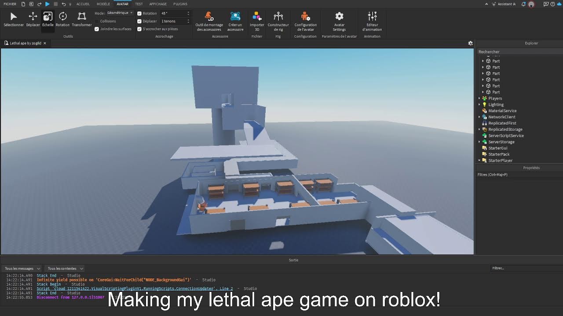Uncheck the Rotation snap checkbox
This screenshot has width=563, height=316.
(x=139, y=13)
